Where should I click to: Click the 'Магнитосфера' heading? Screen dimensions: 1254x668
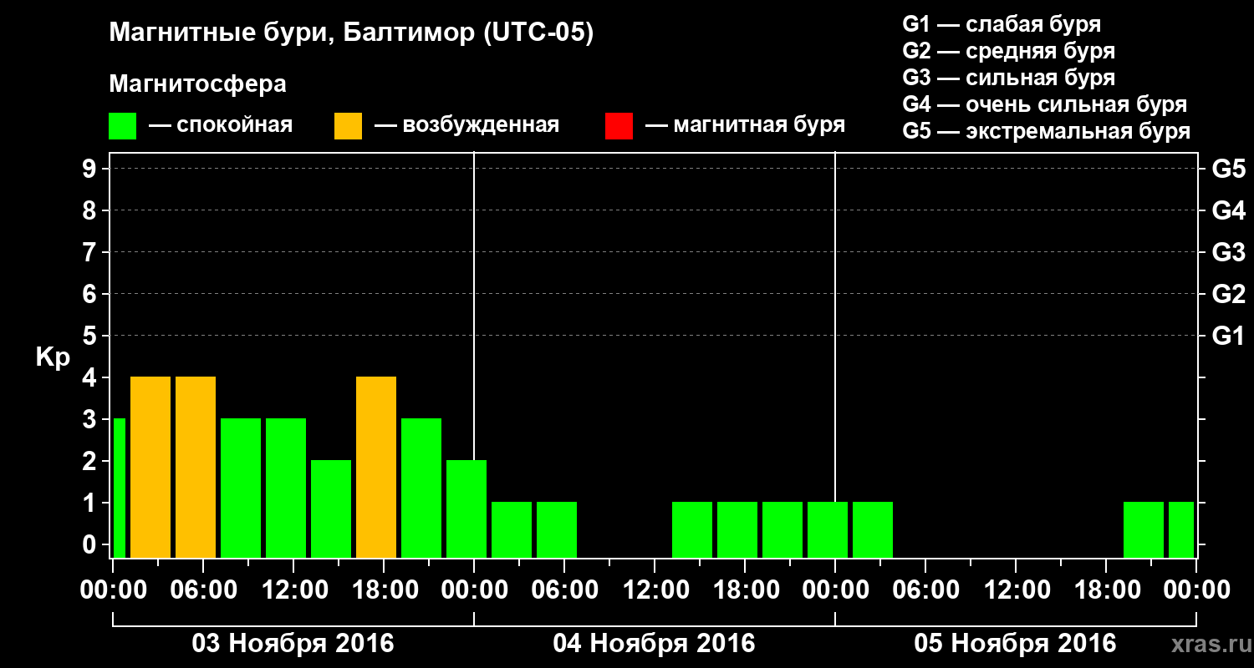[x=197, y=84]
